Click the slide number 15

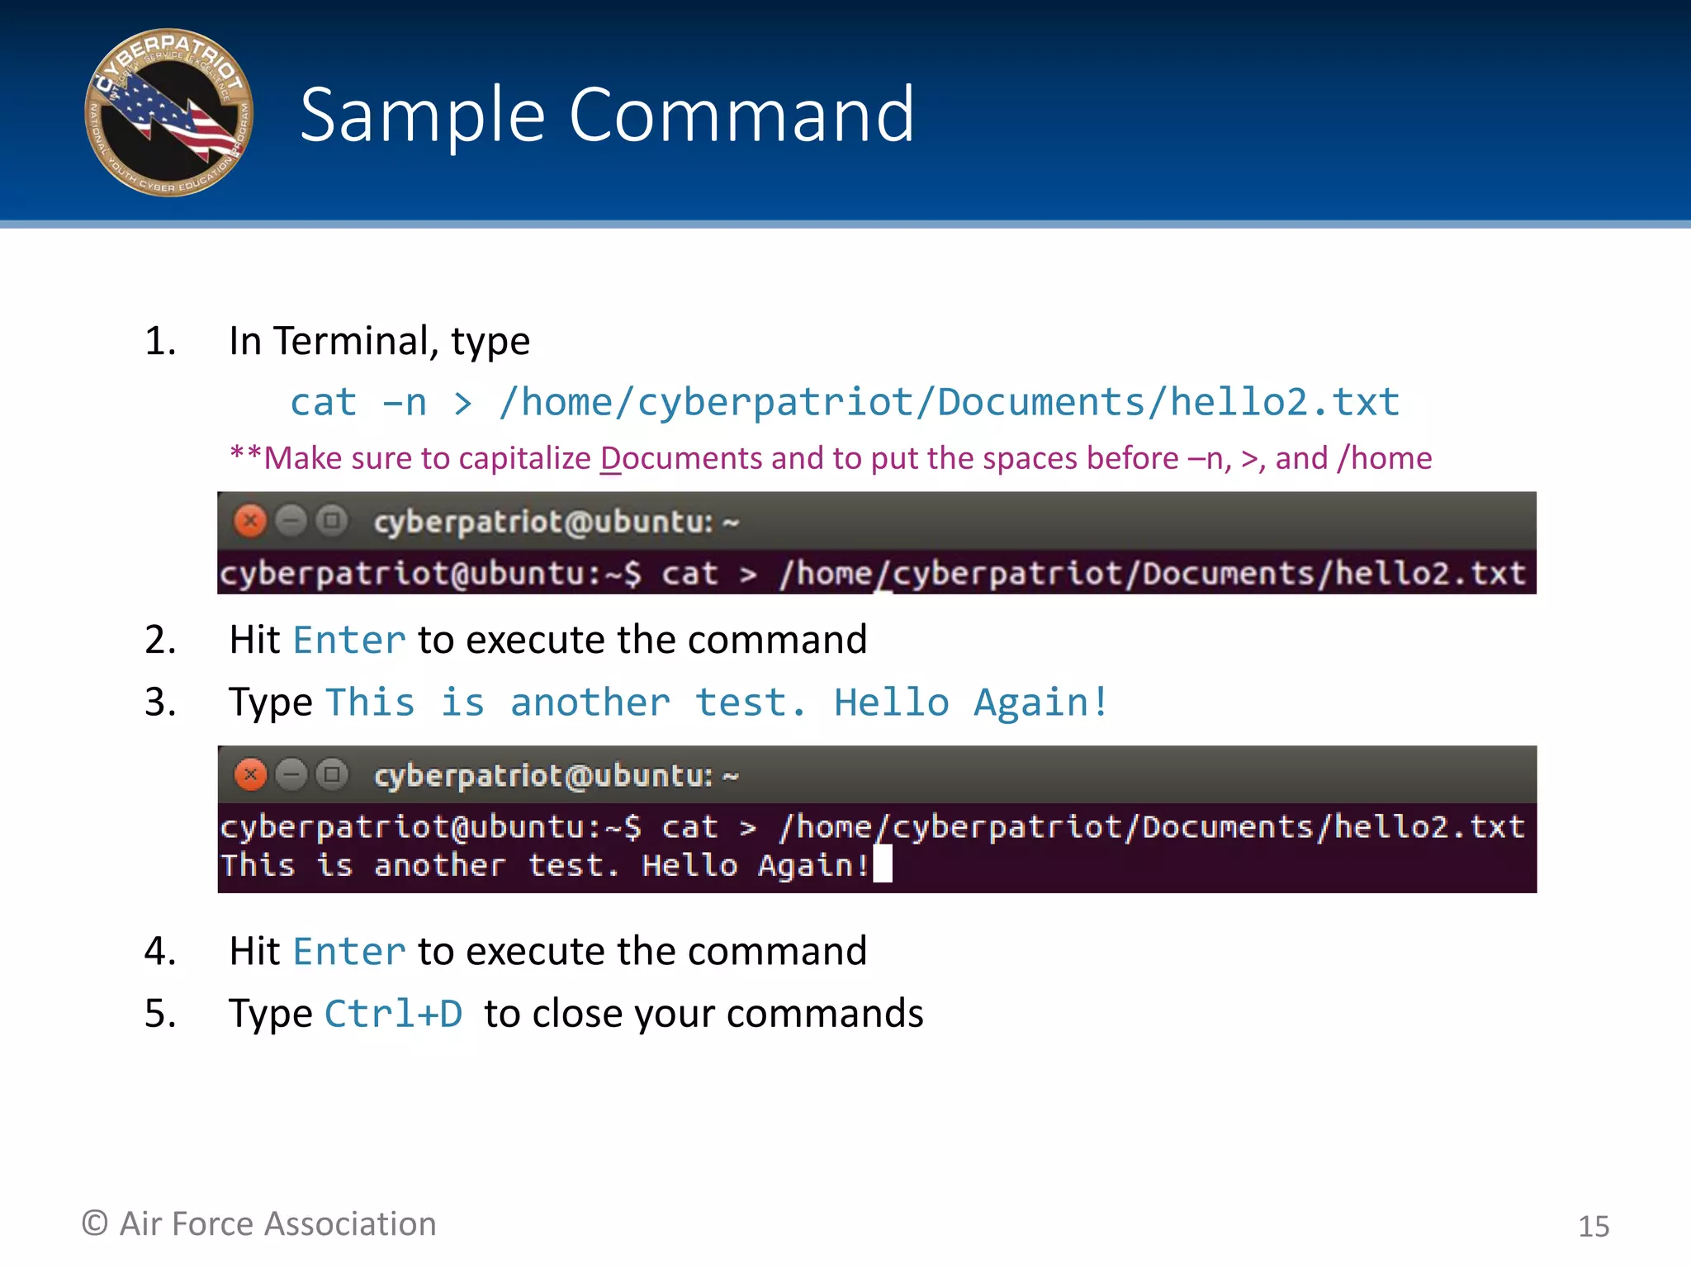click(x=1594, y=1227)
